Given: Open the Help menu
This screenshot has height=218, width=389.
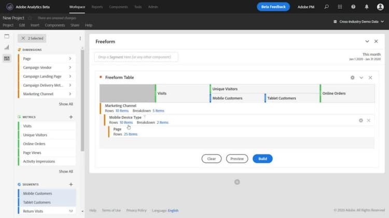Looking at the screenshot, I should (x=89, y=25).
